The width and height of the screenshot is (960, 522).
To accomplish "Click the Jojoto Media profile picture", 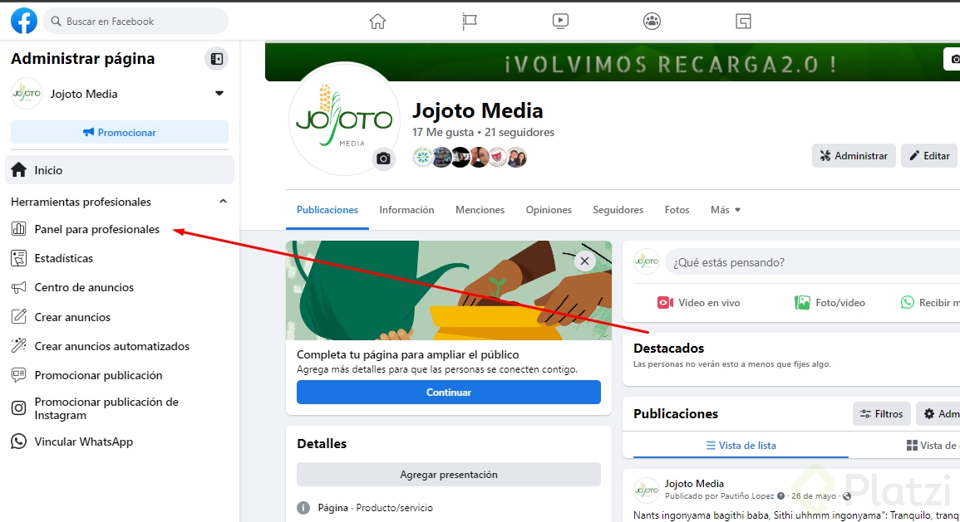I will click(x=344, y=119).
